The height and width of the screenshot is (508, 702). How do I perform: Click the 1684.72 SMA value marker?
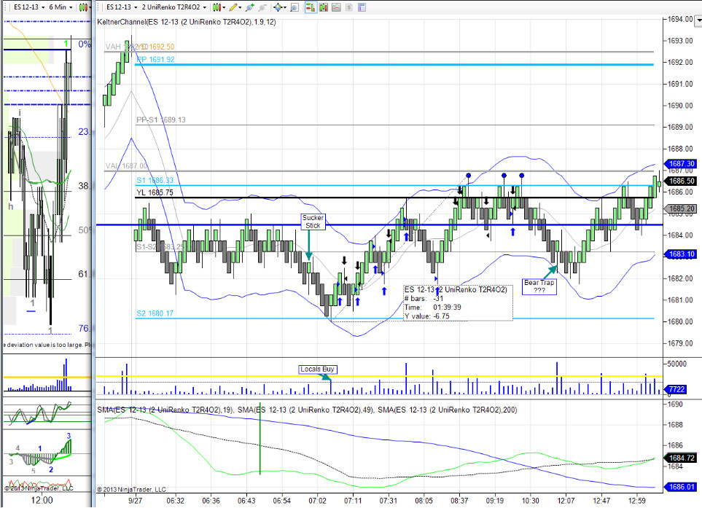(x=681, y=458)
